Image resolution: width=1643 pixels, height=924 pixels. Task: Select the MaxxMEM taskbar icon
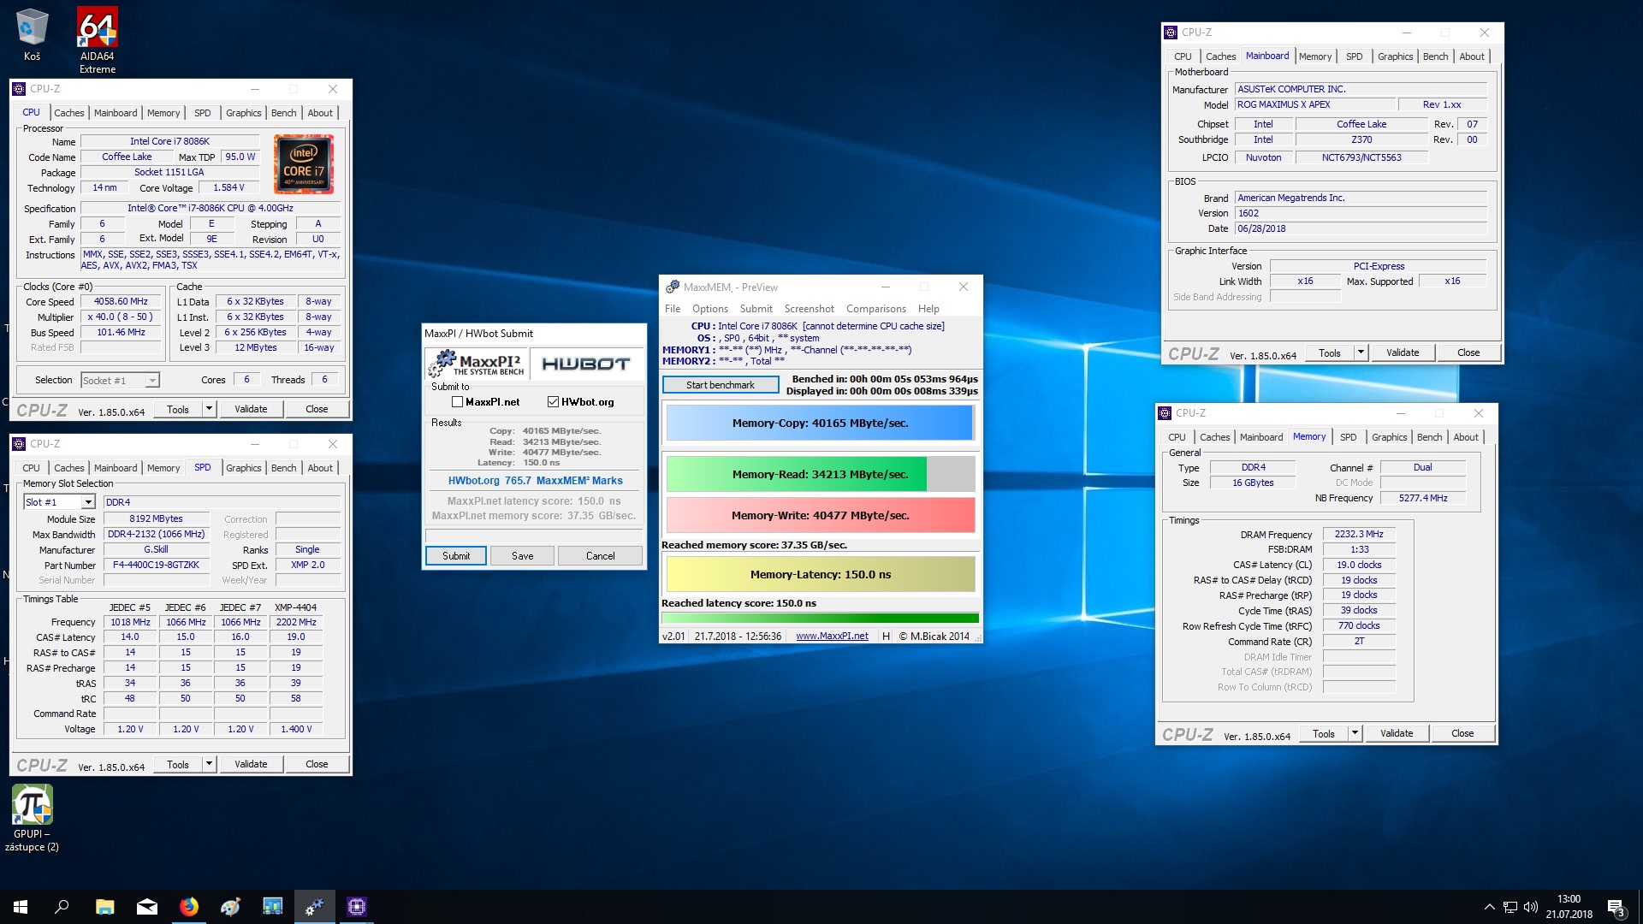(x=315, y=907)
